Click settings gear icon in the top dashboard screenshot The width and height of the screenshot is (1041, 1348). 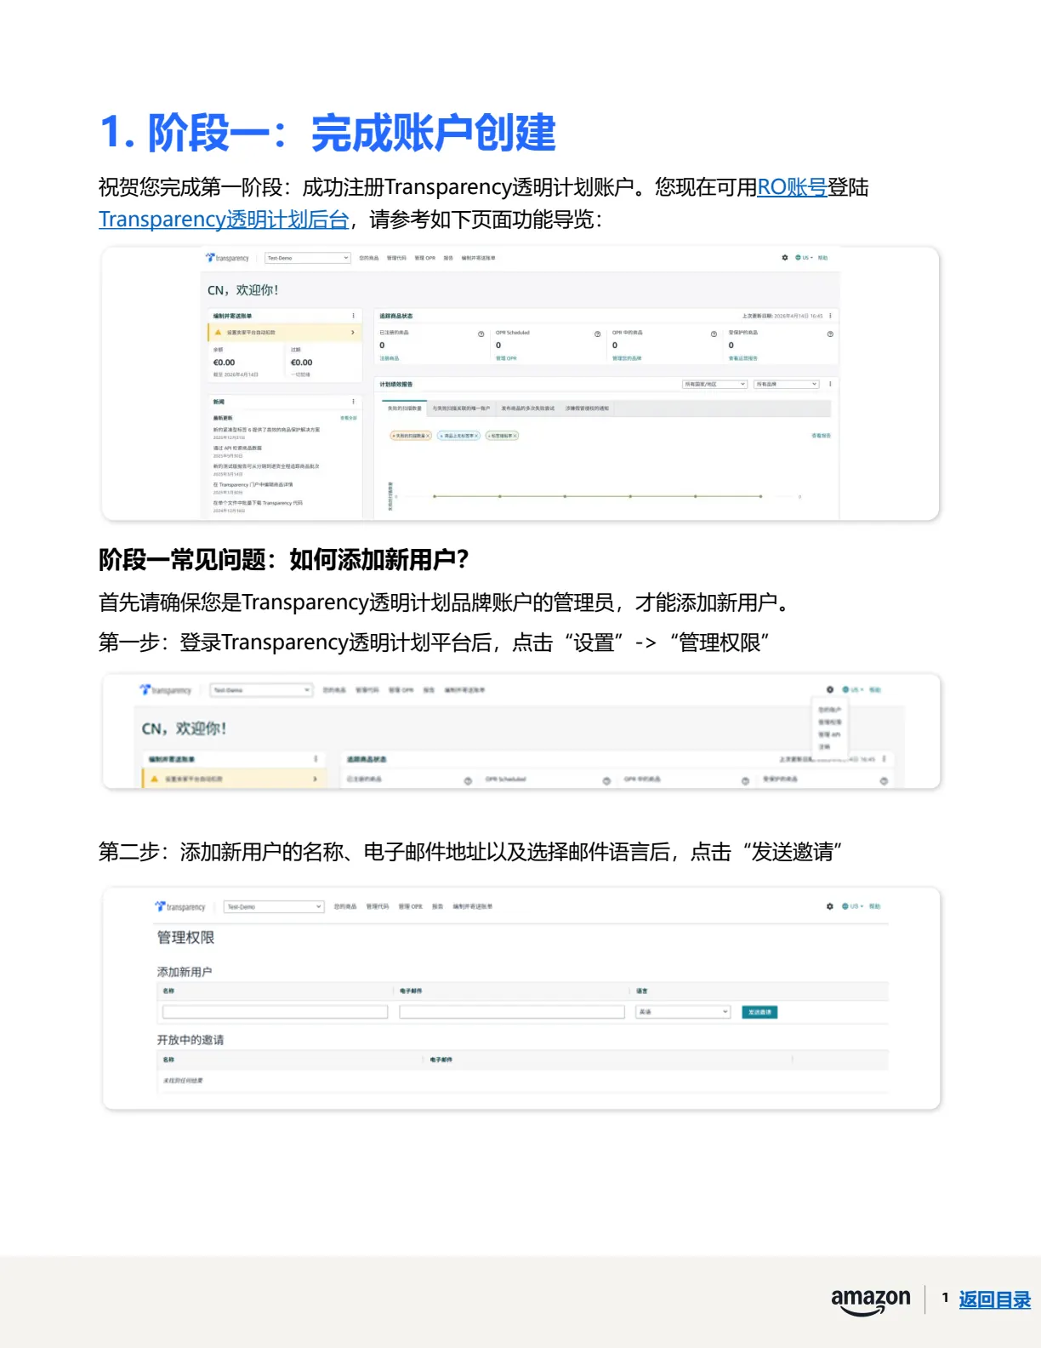click(x=785, y=258)
